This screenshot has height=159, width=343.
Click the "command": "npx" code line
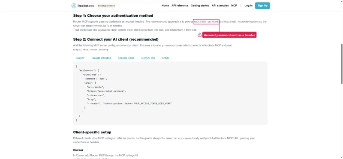coord(96,79)
